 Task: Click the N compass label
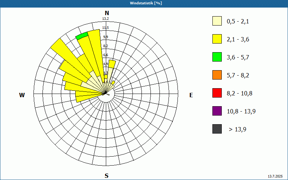click(107, 13)
